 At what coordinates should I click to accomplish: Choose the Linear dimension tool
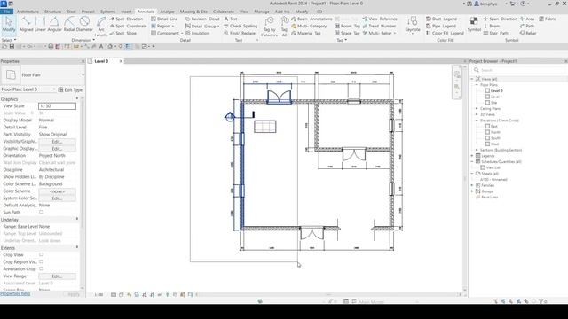(x=40, y=24)
